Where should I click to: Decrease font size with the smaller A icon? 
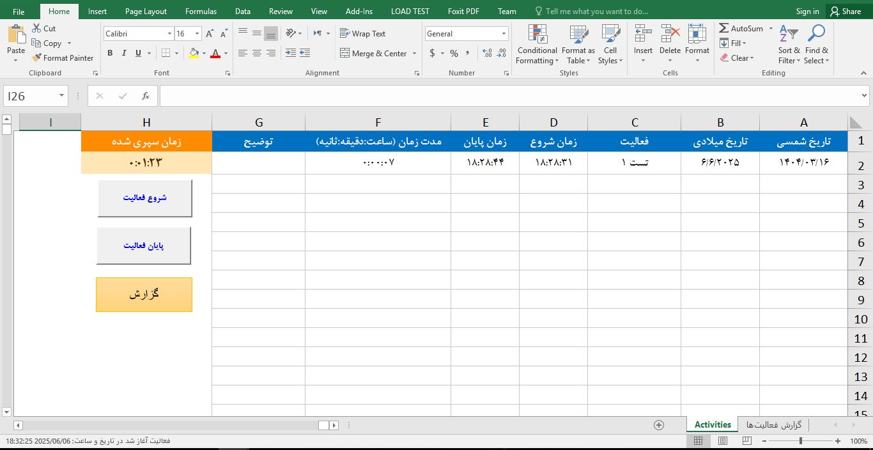pyautogui.click(x=224, y=34)
